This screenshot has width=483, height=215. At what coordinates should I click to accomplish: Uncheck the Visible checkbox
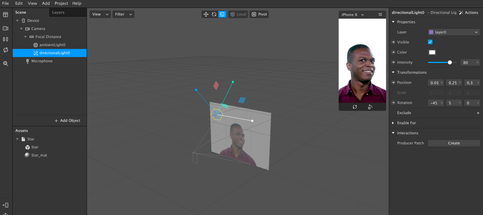(430, 42)
